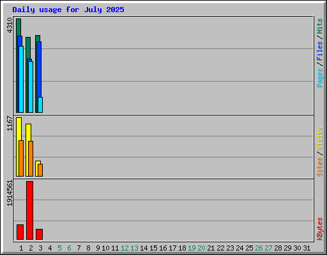Click the red KBytes bar for day 3

click(x=39, y=234)
